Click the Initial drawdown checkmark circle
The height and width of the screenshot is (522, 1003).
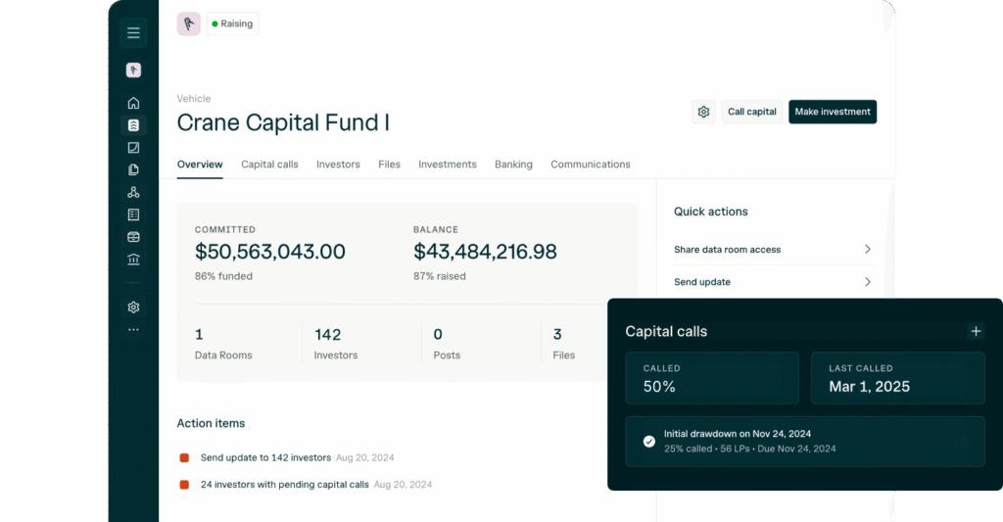coord(648,441)
